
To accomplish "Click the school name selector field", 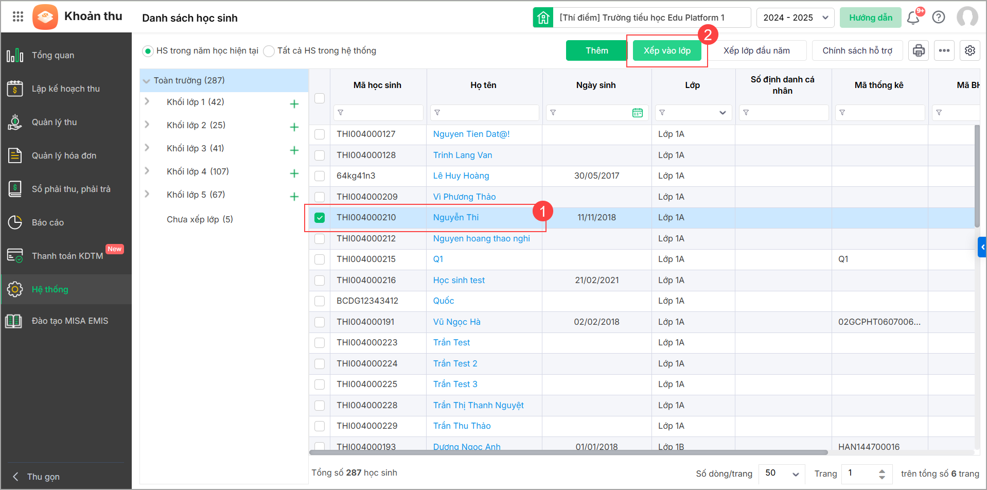I will coord(652,17).
